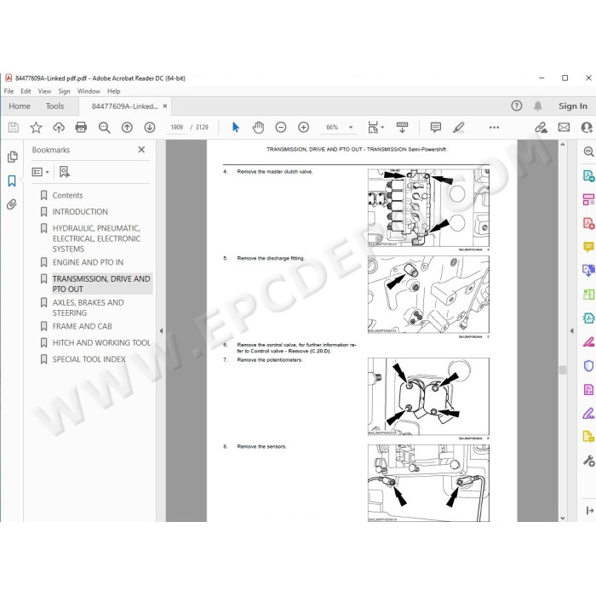
Task: Click the page number field 1909
Action: click(x=177, y=128)
